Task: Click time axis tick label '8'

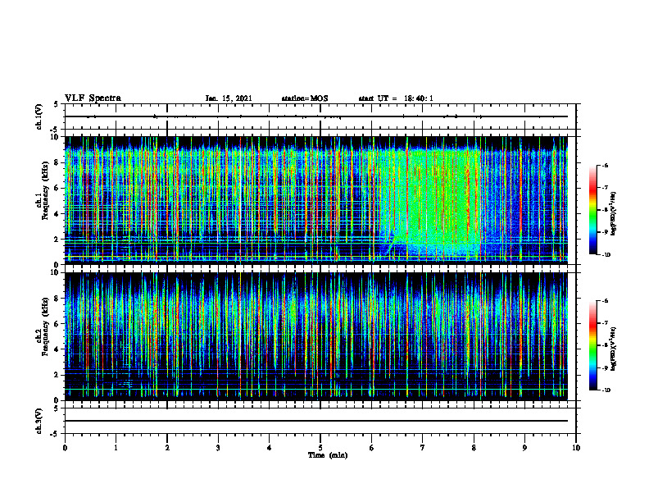Action: [x=474, y=448]
